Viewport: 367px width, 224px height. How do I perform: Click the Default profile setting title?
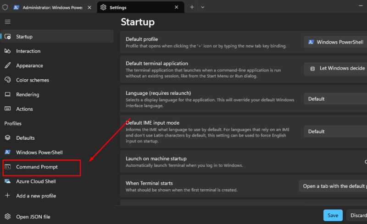[x=142, y=39]
